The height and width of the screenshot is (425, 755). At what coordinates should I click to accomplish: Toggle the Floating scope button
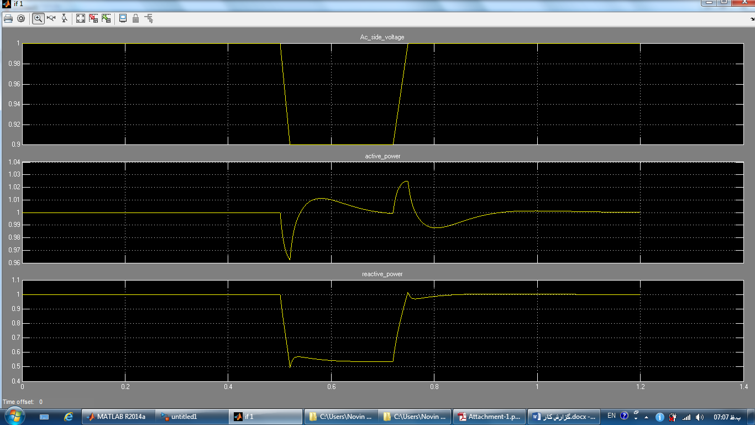pyautogui.click(x=123, y=18)
